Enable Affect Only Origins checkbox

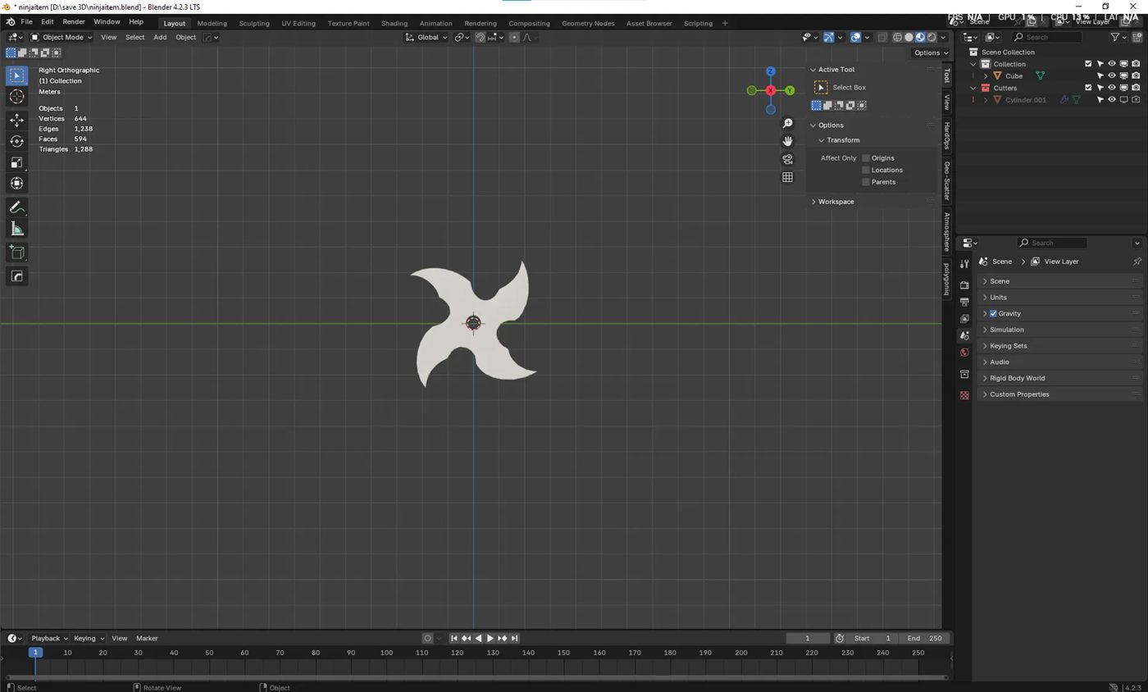click(x=865, y=158)
